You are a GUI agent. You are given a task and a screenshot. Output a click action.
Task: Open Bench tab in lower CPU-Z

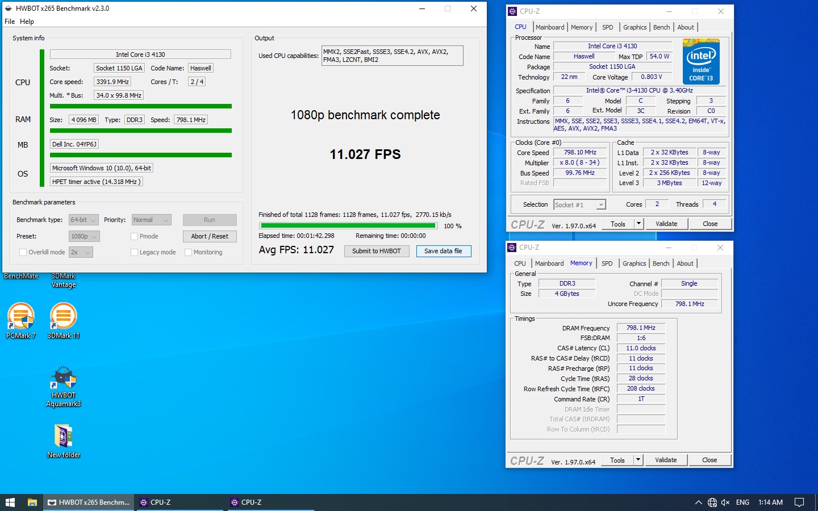661,263
